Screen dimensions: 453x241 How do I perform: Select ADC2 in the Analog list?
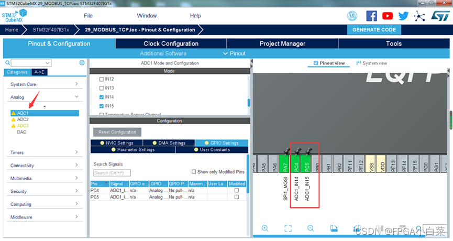pyautogui.click(x=23, y=119)
